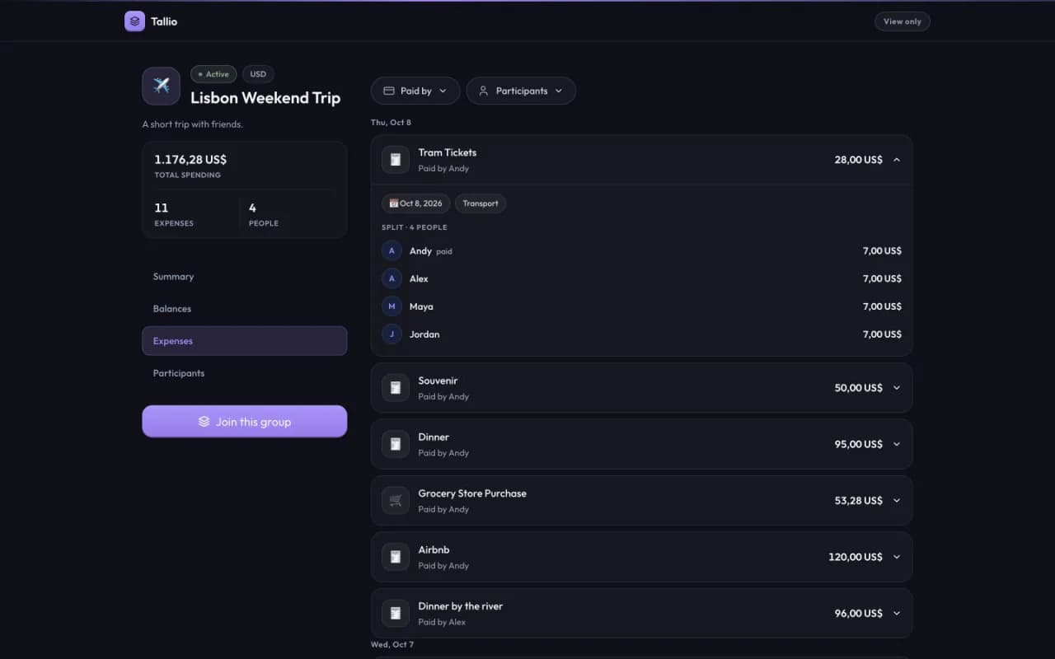Image resolution: width=1055 pixels, height=659 pixels.
Task: Click the Dinner by the river receipt icon
Action: 396,614
